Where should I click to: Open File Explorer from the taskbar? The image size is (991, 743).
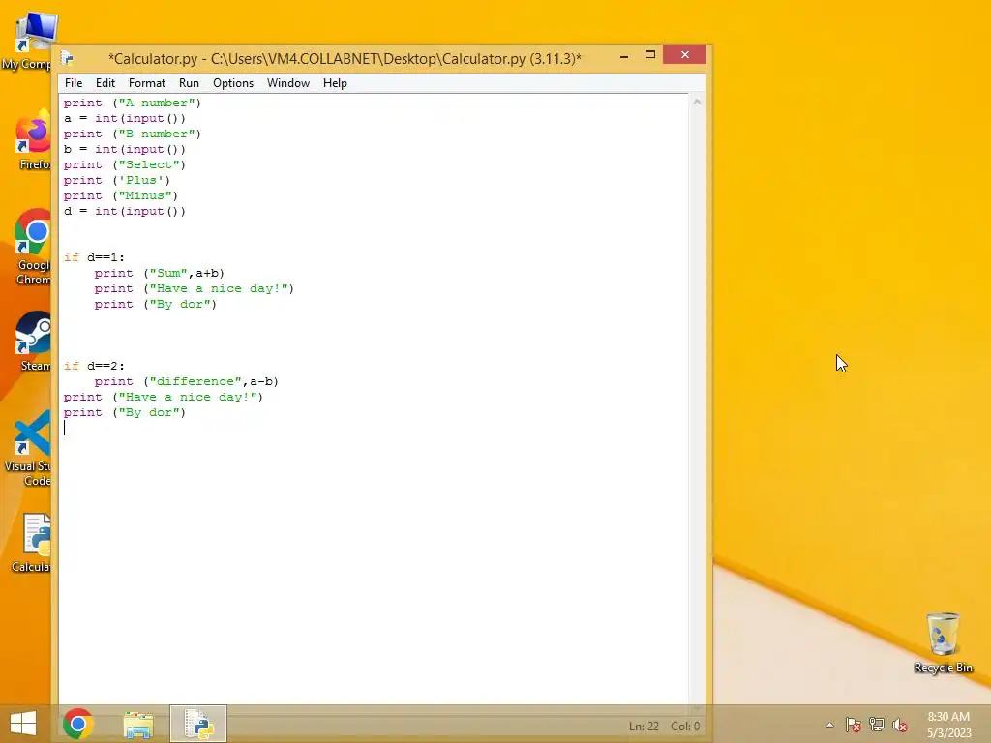point(138,724)
